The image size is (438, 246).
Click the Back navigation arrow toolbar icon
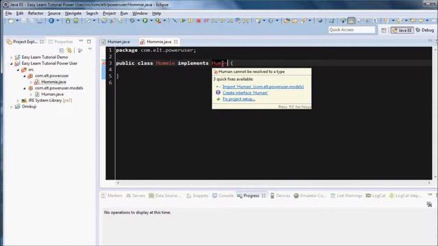pos(413,20)
